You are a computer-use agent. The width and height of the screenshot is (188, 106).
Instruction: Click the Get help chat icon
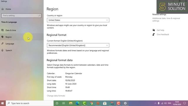[x=153, y=30]
